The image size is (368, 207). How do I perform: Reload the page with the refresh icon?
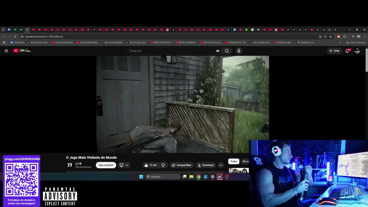click(15, 37)
